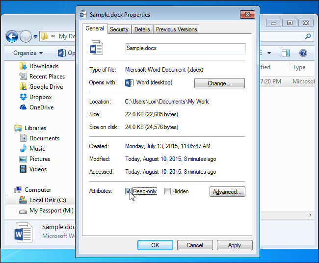Viewport: 319px width, 263px height.
Task: Click the Videos filmstrip icon
Action: [x=23, y=169]
